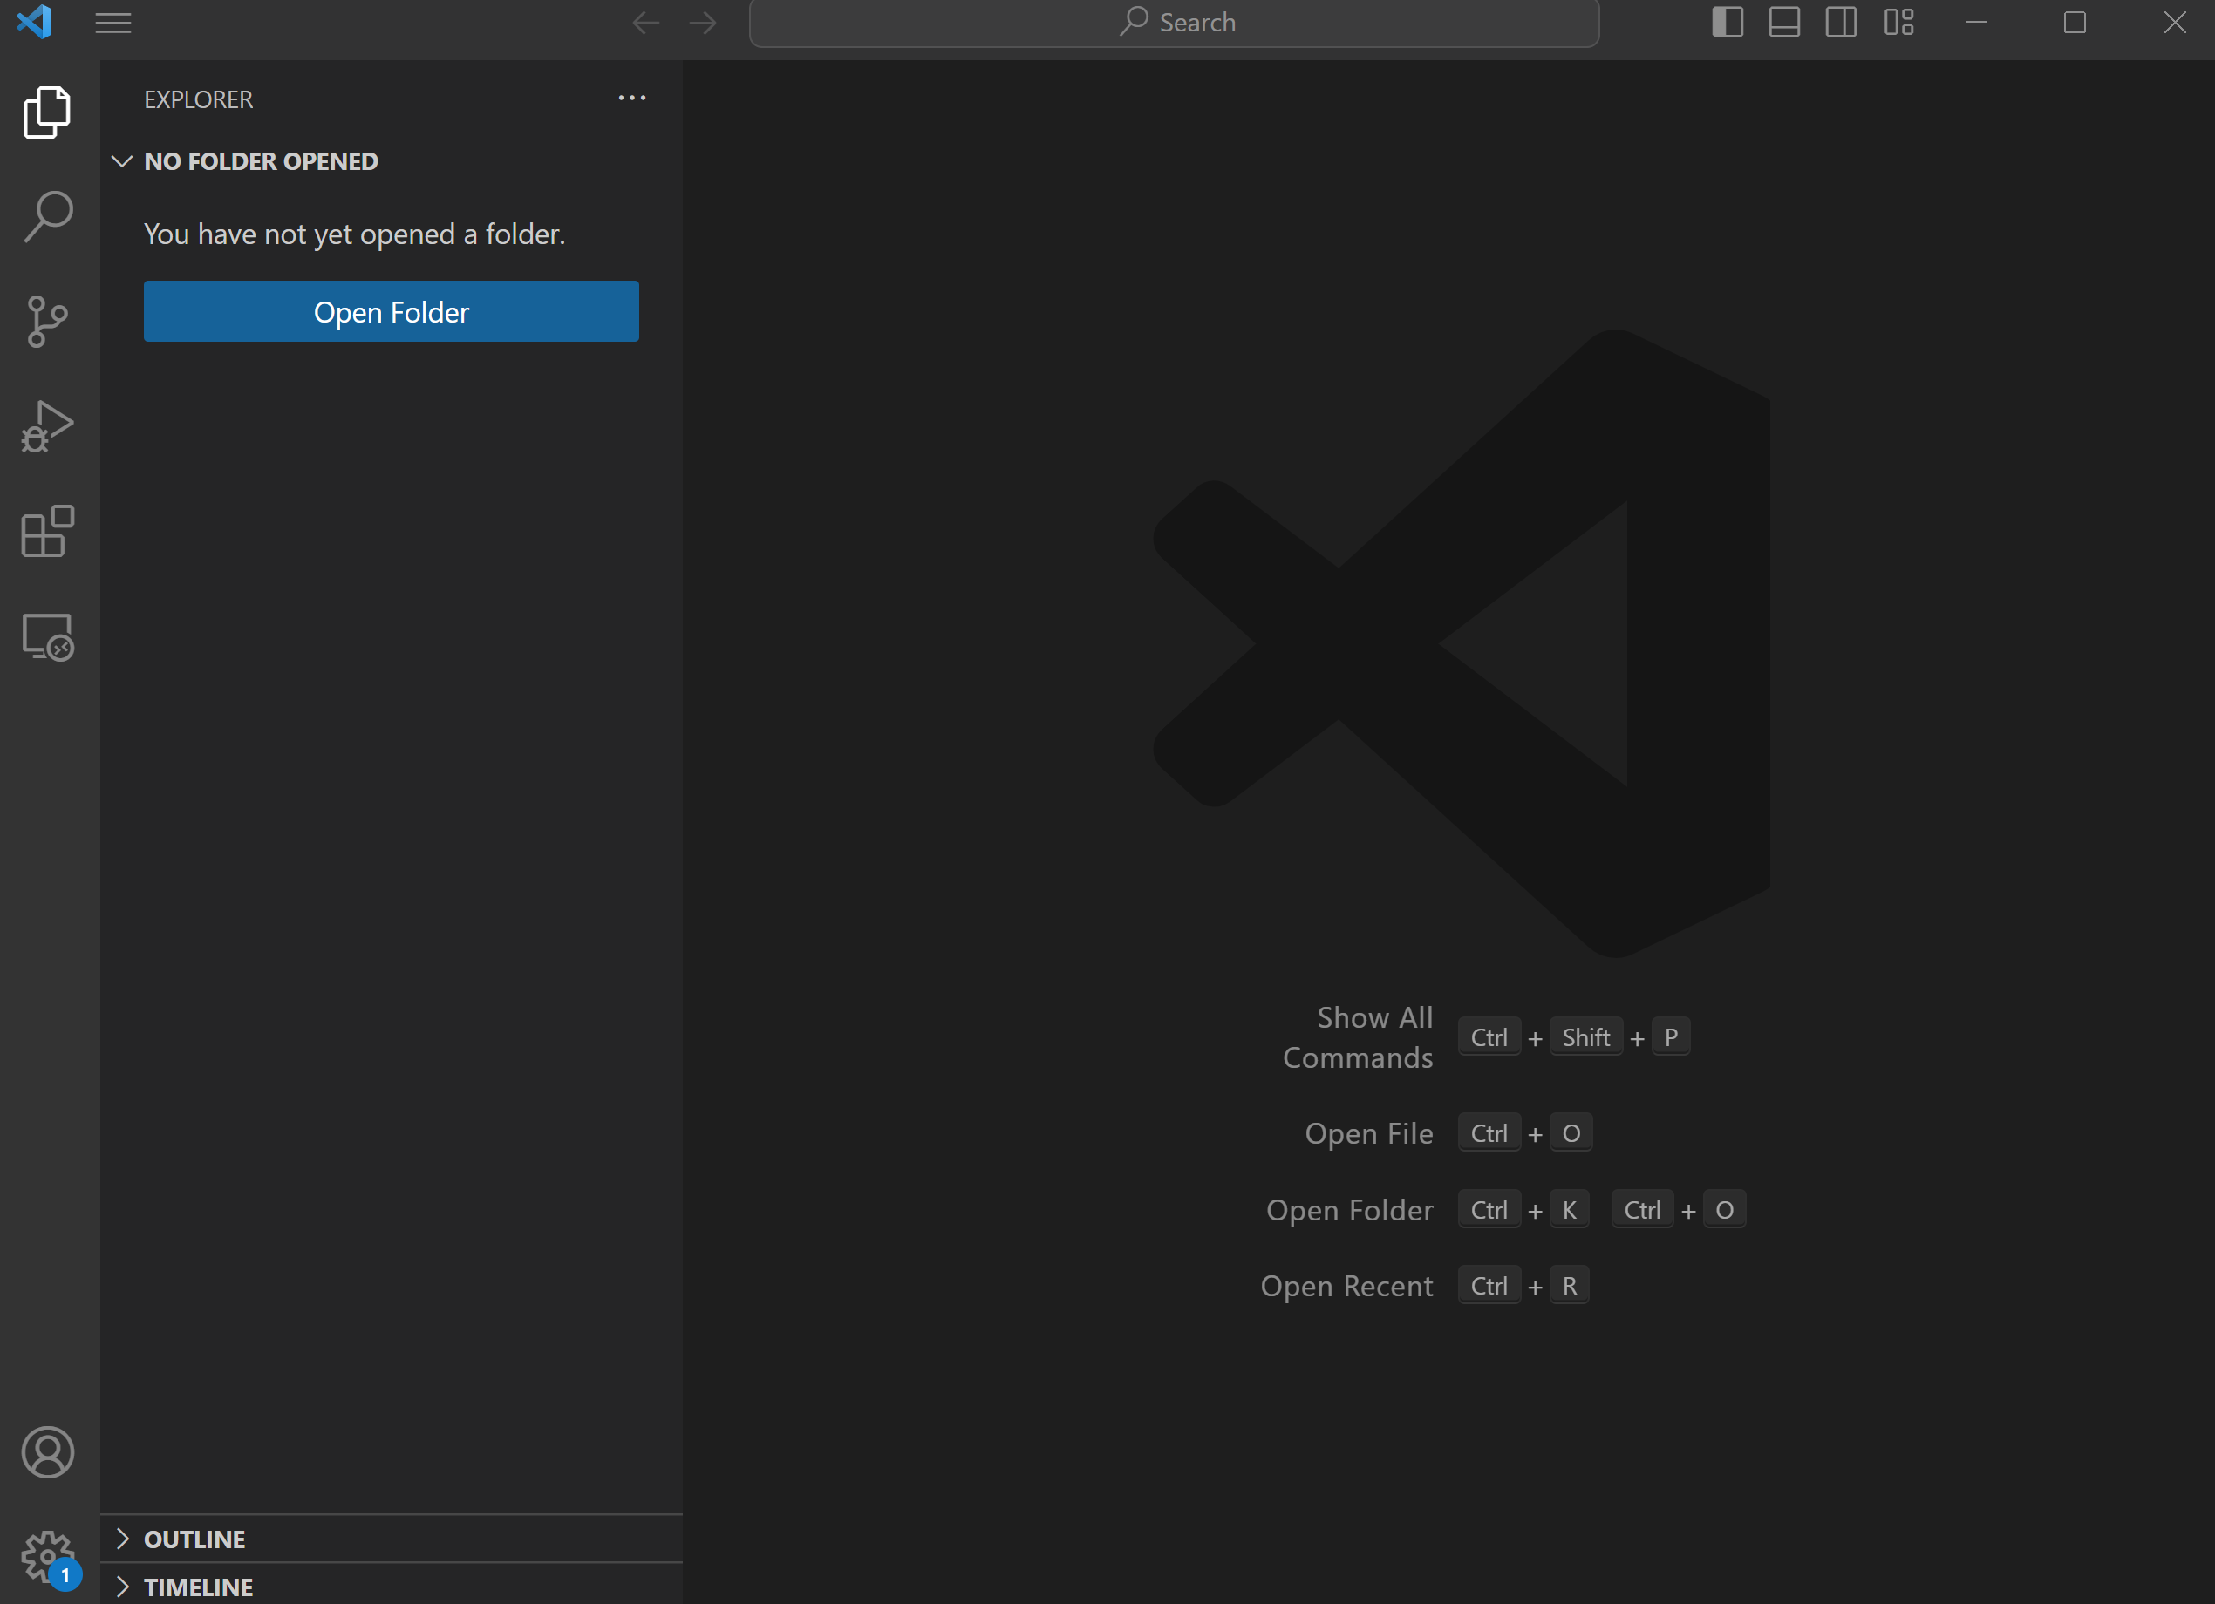This screenshot has width=2215, height=1604.
Task: Open the Extensions view
Action: [46, 532]
